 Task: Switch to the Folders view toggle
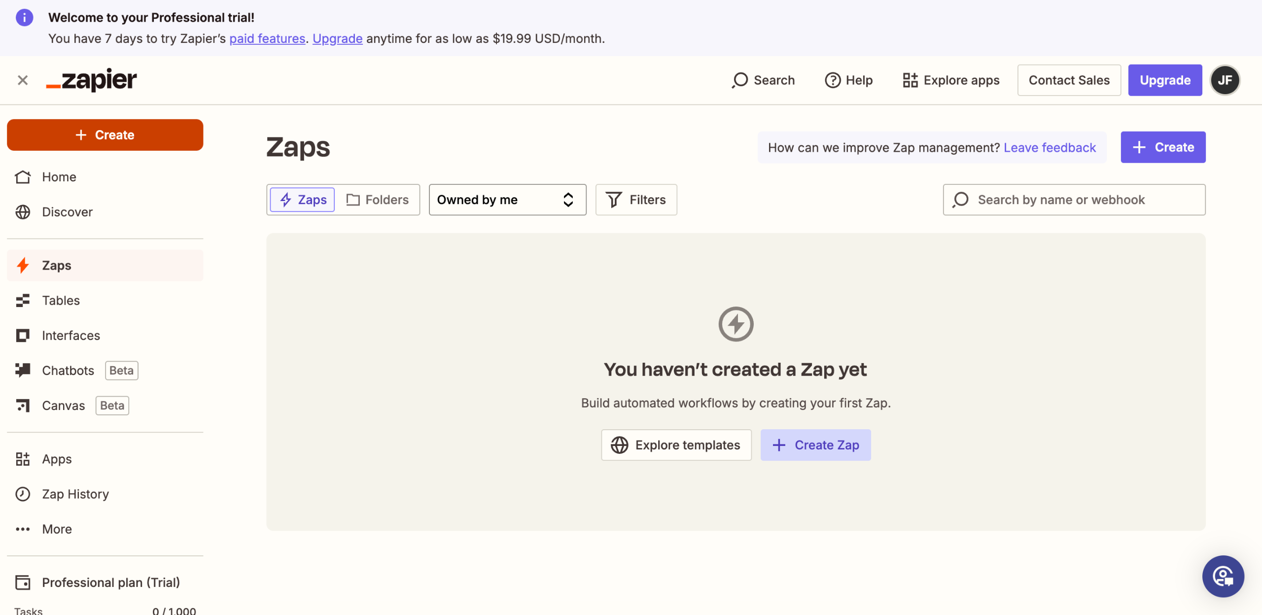378,200
